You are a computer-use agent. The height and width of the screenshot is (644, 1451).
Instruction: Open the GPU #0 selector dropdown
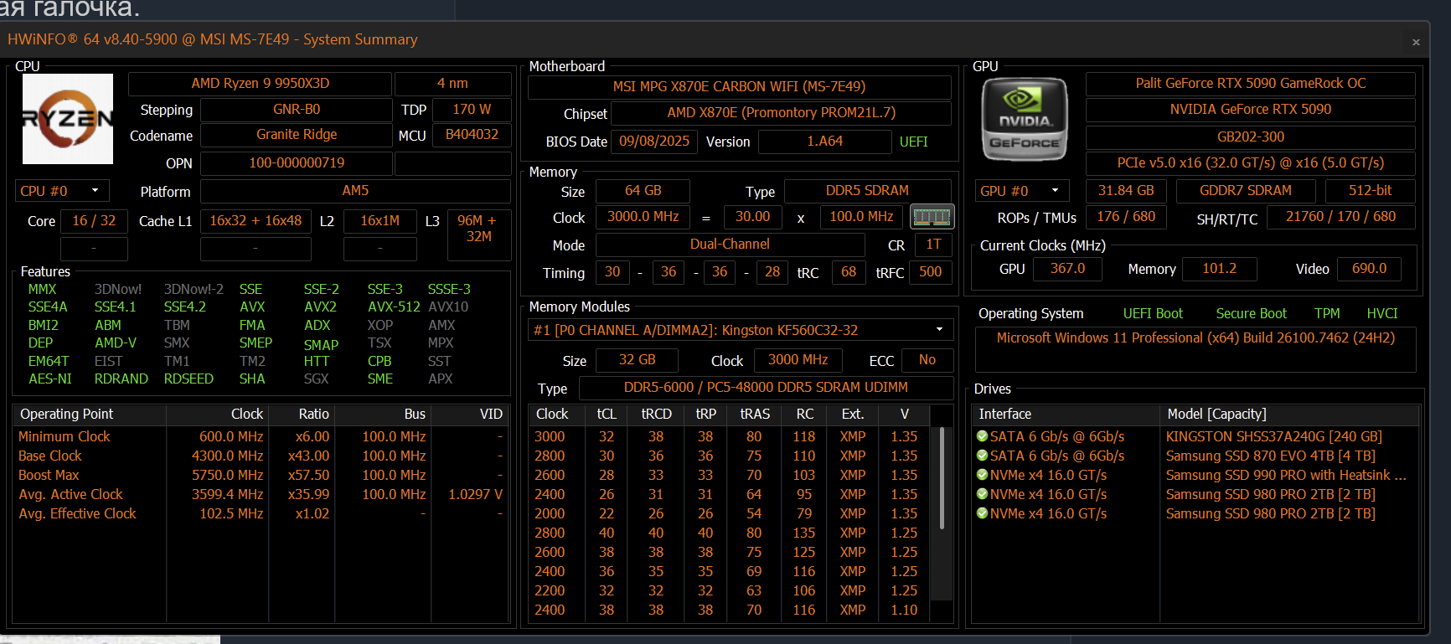point(1022,191)
